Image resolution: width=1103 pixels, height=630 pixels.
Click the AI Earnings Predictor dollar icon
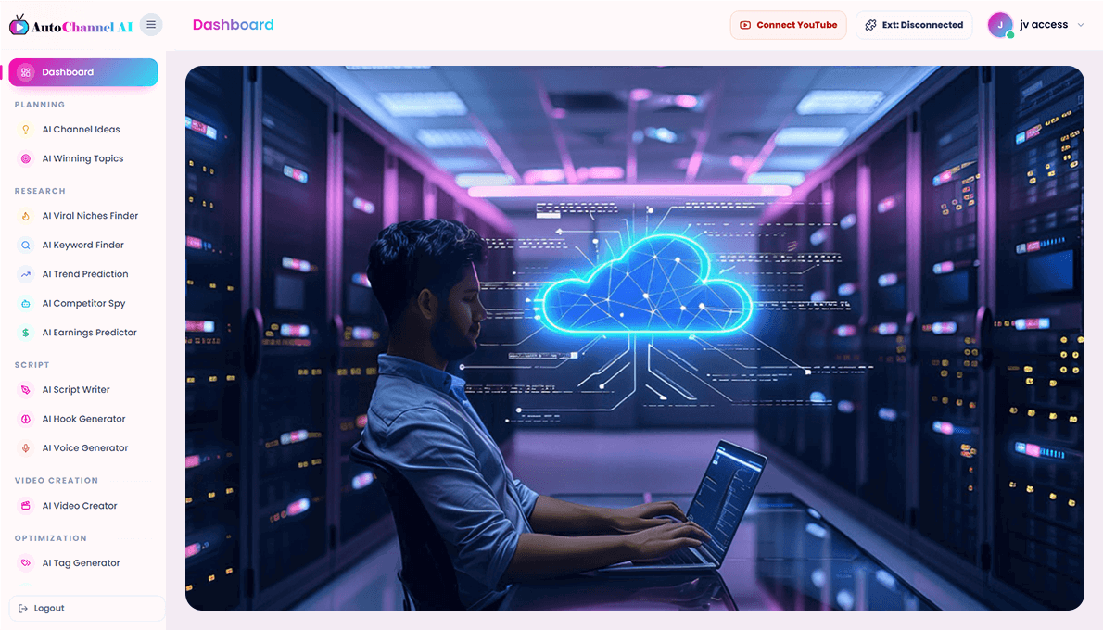[26, 333]
